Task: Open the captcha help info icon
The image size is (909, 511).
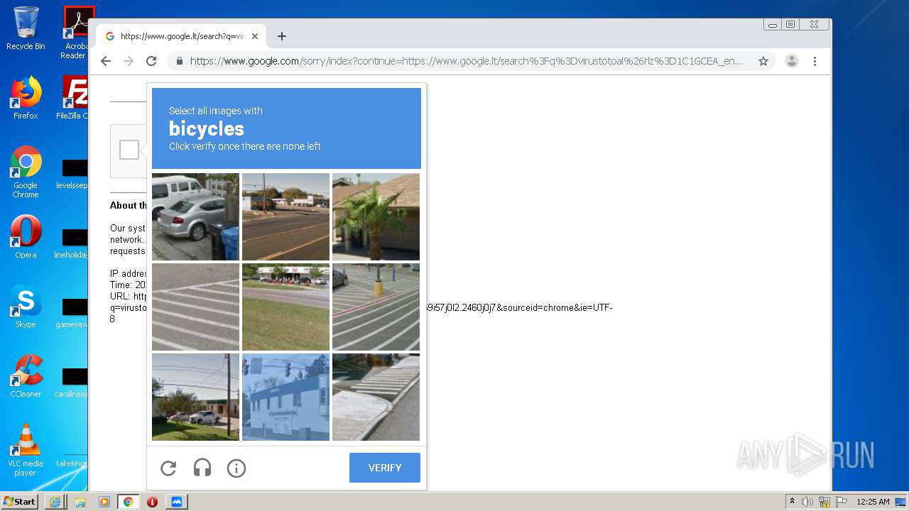Action: (236, 468)
